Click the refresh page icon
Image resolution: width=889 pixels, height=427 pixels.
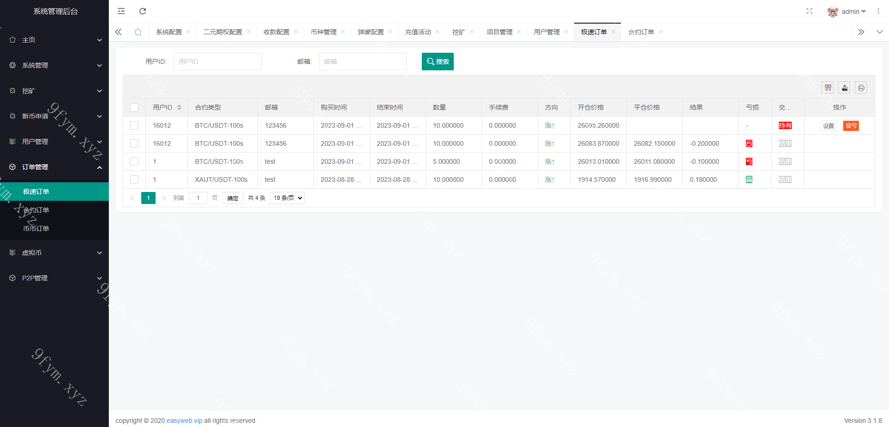click(x=143, y=11)
